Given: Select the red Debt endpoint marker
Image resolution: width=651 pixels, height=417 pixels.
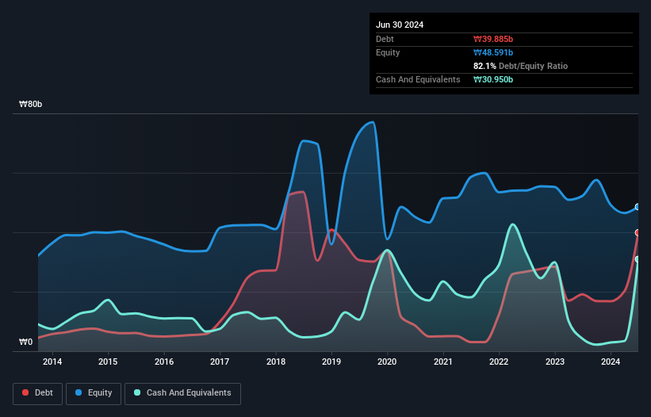Looking at the screenshot, I should (638, 232).
